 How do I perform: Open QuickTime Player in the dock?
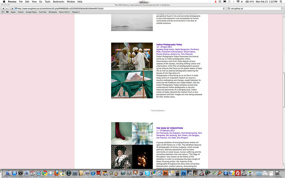tap(226, 173)
